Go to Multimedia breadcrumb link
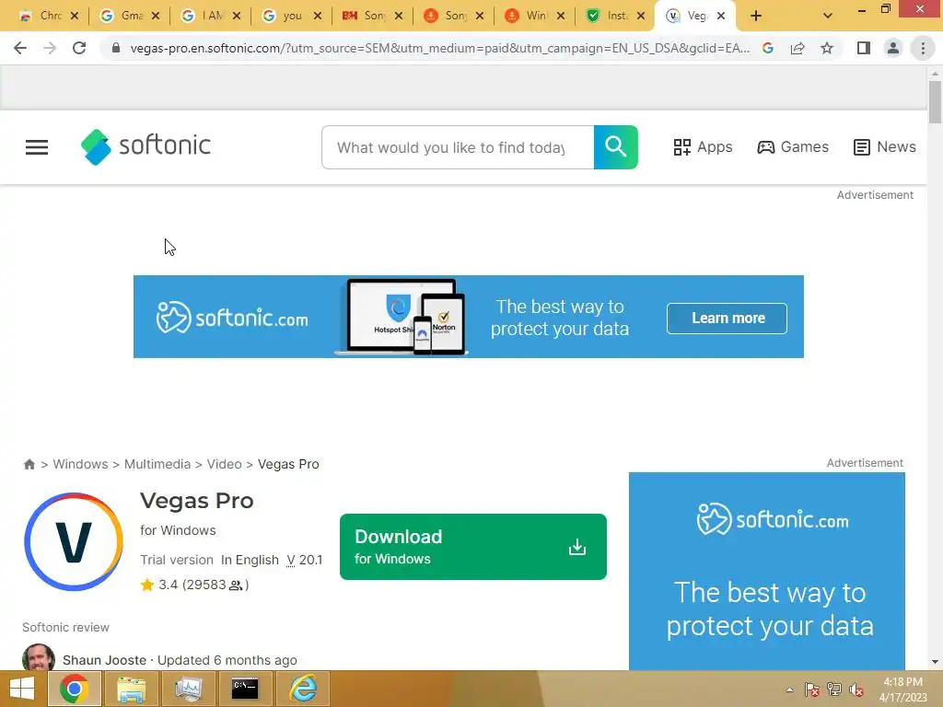 [x=157, y=464]
